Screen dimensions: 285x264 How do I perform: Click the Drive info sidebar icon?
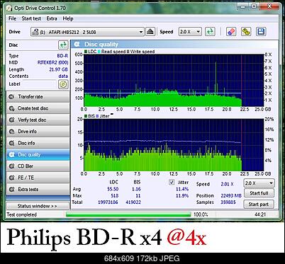click(11, 132)
